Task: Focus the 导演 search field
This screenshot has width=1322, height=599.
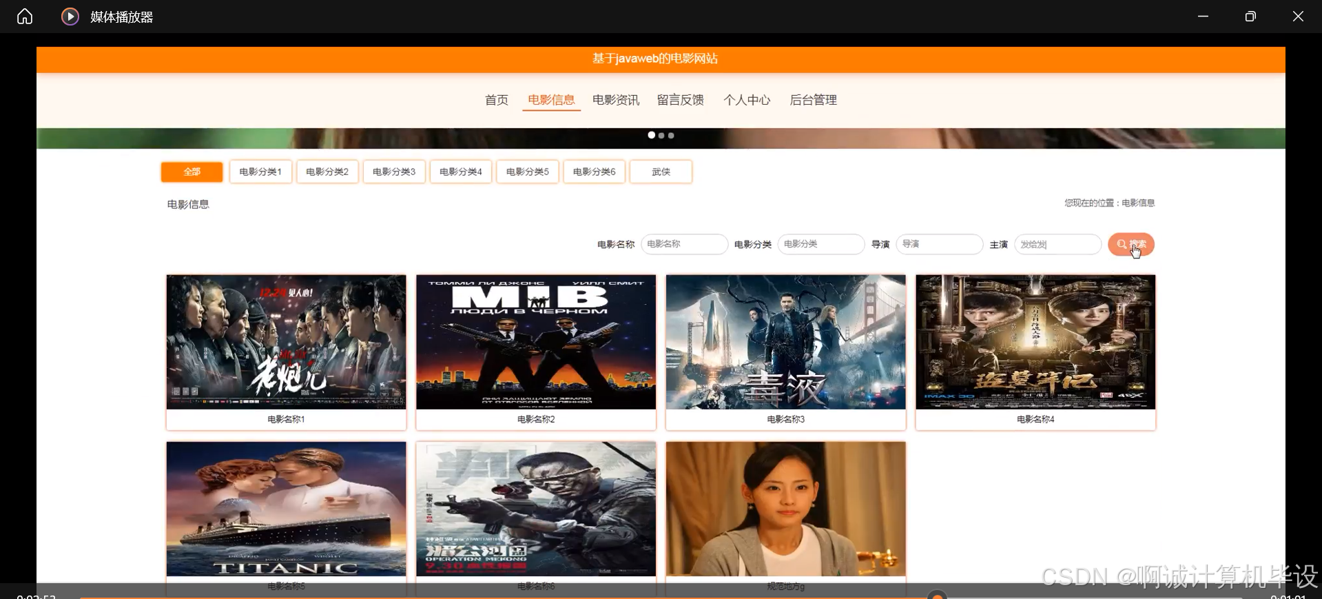Action: pos(940,244)
